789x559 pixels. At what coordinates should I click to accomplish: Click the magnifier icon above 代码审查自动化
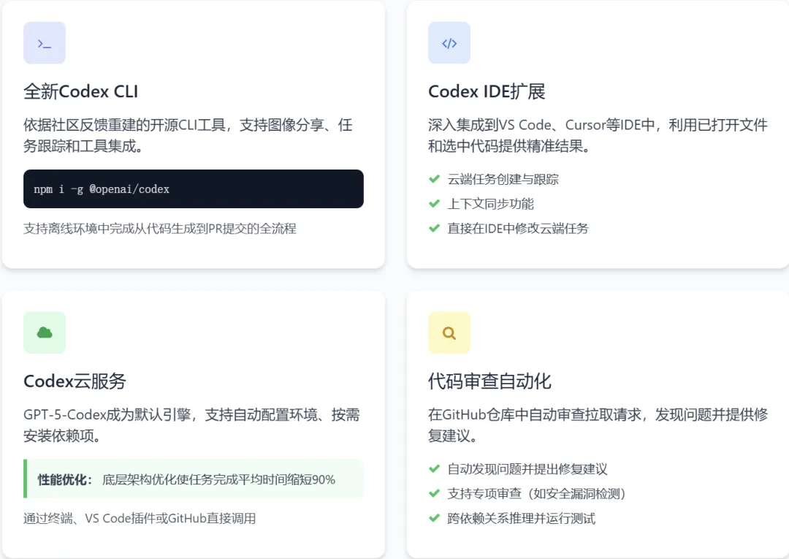pos(449,332)
